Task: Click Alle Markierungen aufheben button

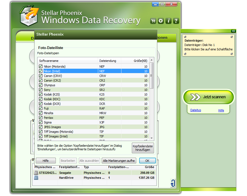Action: [119, 161]
